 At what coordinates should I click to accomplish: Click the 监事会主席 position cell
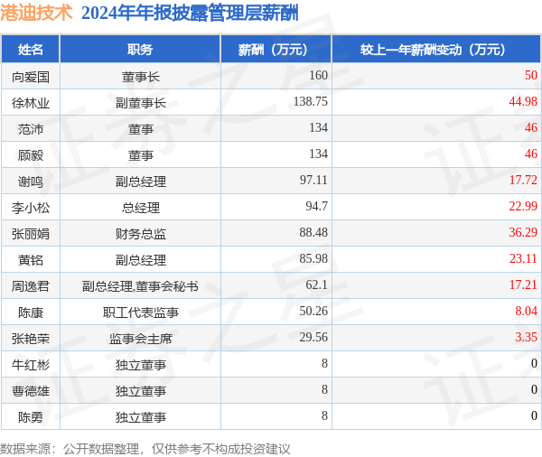pos(140,339)
